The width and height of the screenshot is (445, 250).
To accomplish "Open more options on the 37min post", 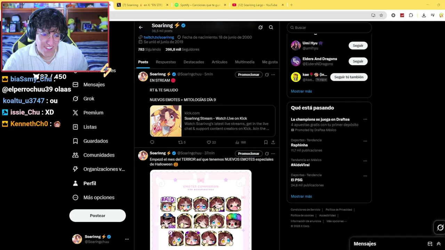I will [x=273, y=153].
